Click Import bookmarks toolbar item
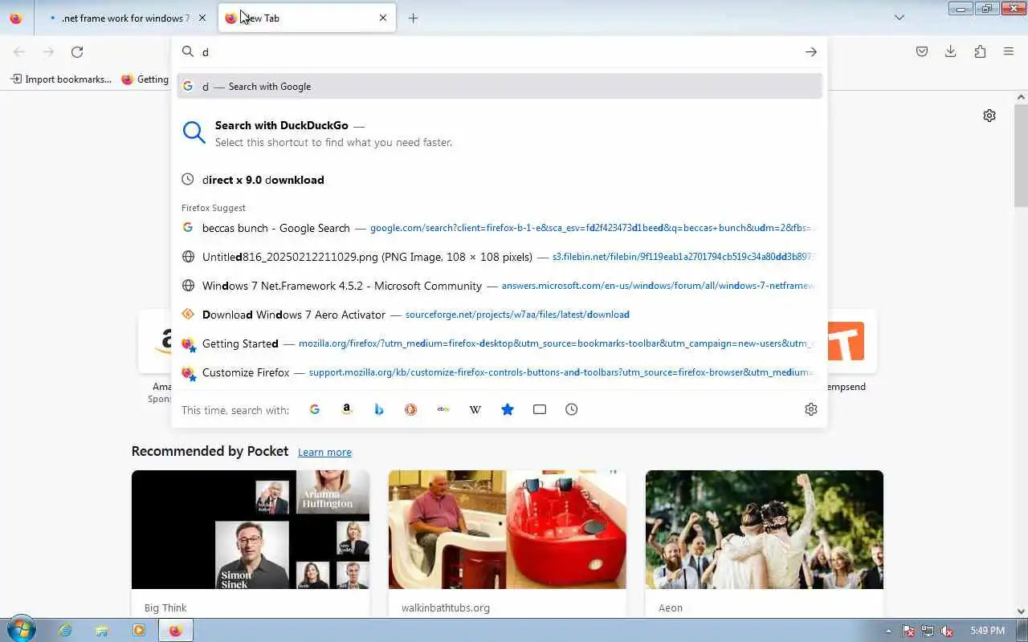The height and width of the screenshot is (642, 1028). tap(61, 79)
